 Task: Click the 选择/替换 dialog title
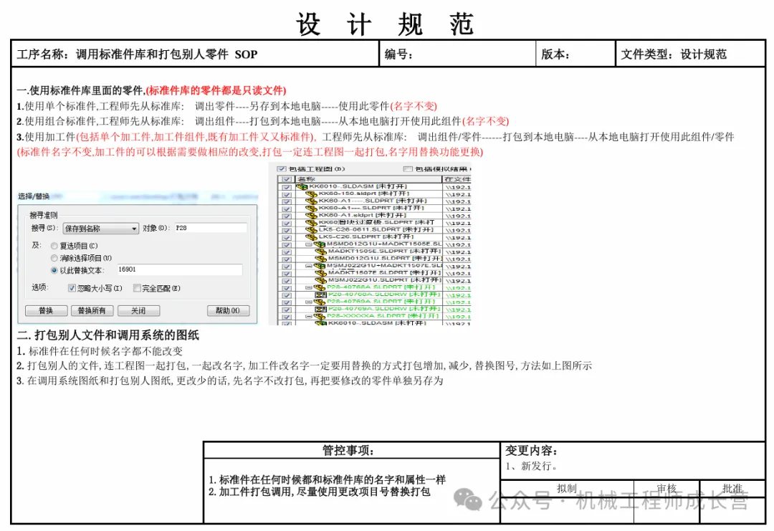pyautogui.click(x=34, y=196)
